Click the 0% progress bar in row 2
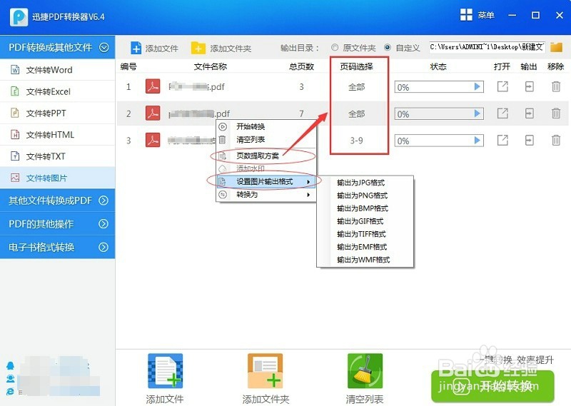 [x=439, y=114]
